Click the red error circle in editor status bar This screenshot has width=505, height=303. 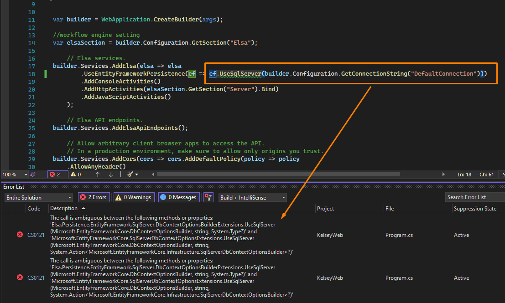[x=52, y=174]
